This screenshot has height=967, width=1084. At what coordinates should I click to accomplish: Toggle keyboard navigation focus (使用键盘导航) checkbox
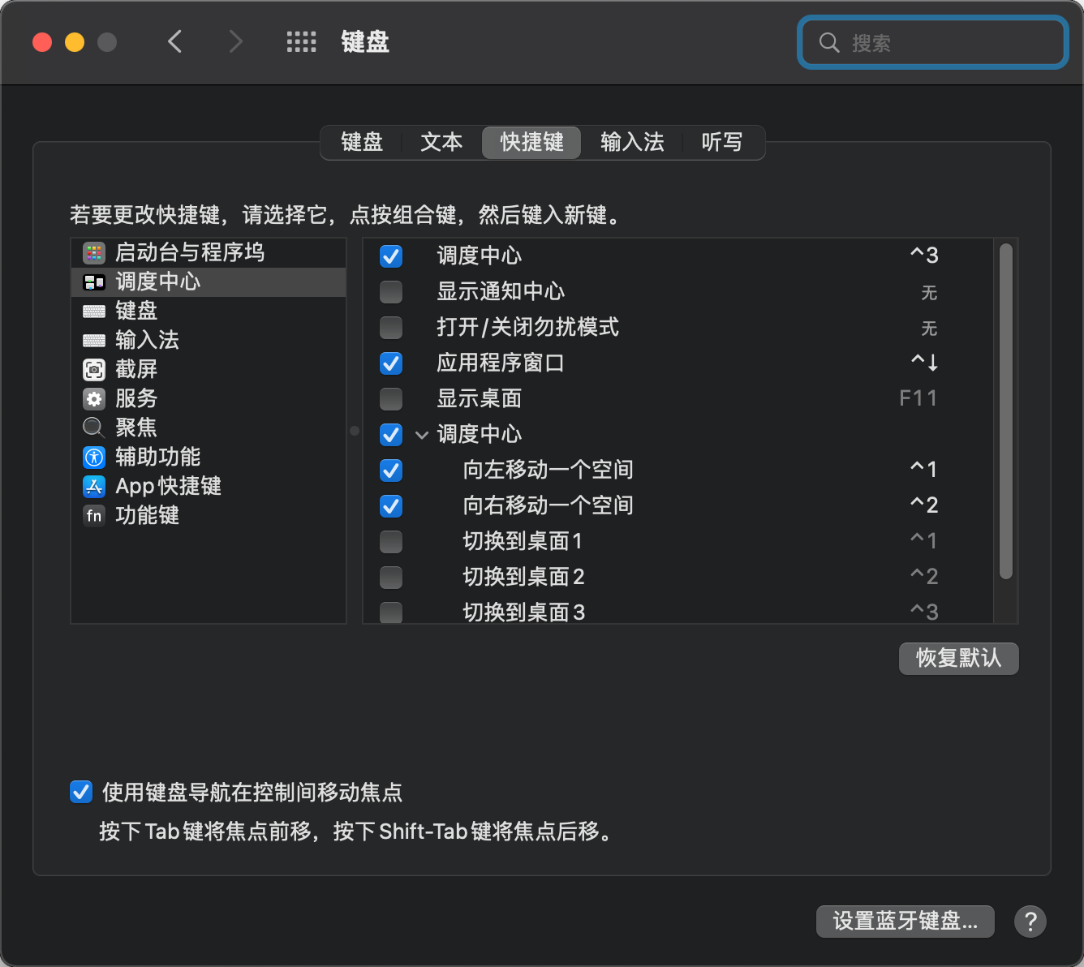point(81,792)
